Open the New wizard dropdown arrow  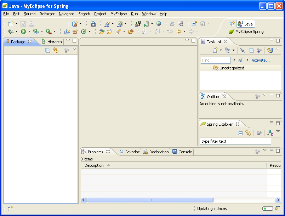tap(16, 24)
